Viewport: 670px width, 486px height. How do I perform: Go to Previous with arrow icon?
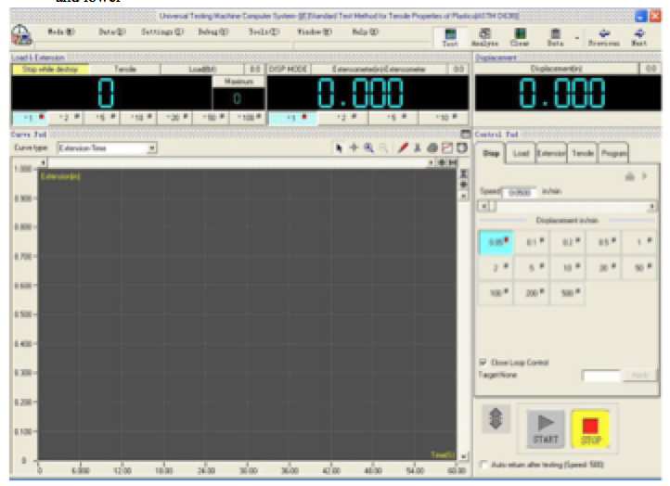coord(606,36)
